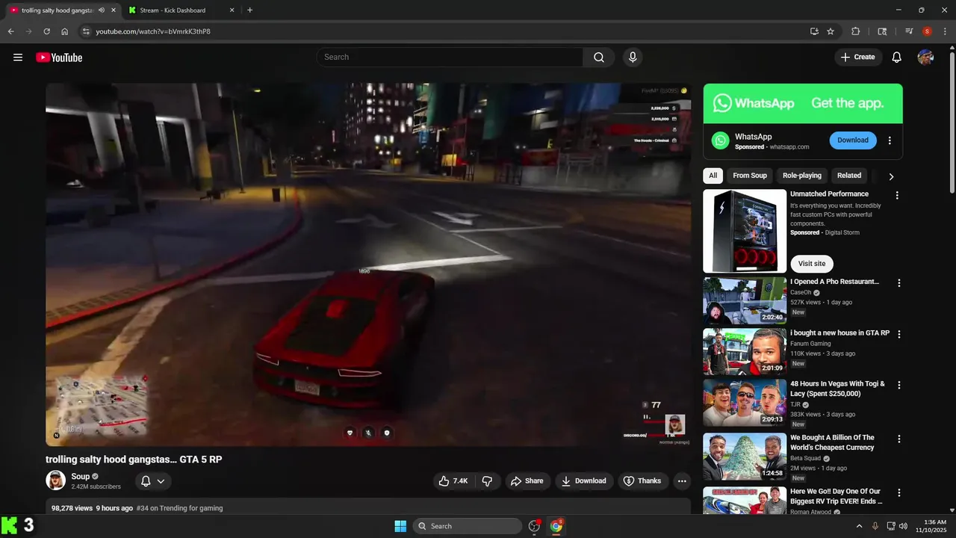Image resolution: width=956 pixels, height=538 pixels.
Task: Send Thanks to the creator
Action: click(643, 481)
